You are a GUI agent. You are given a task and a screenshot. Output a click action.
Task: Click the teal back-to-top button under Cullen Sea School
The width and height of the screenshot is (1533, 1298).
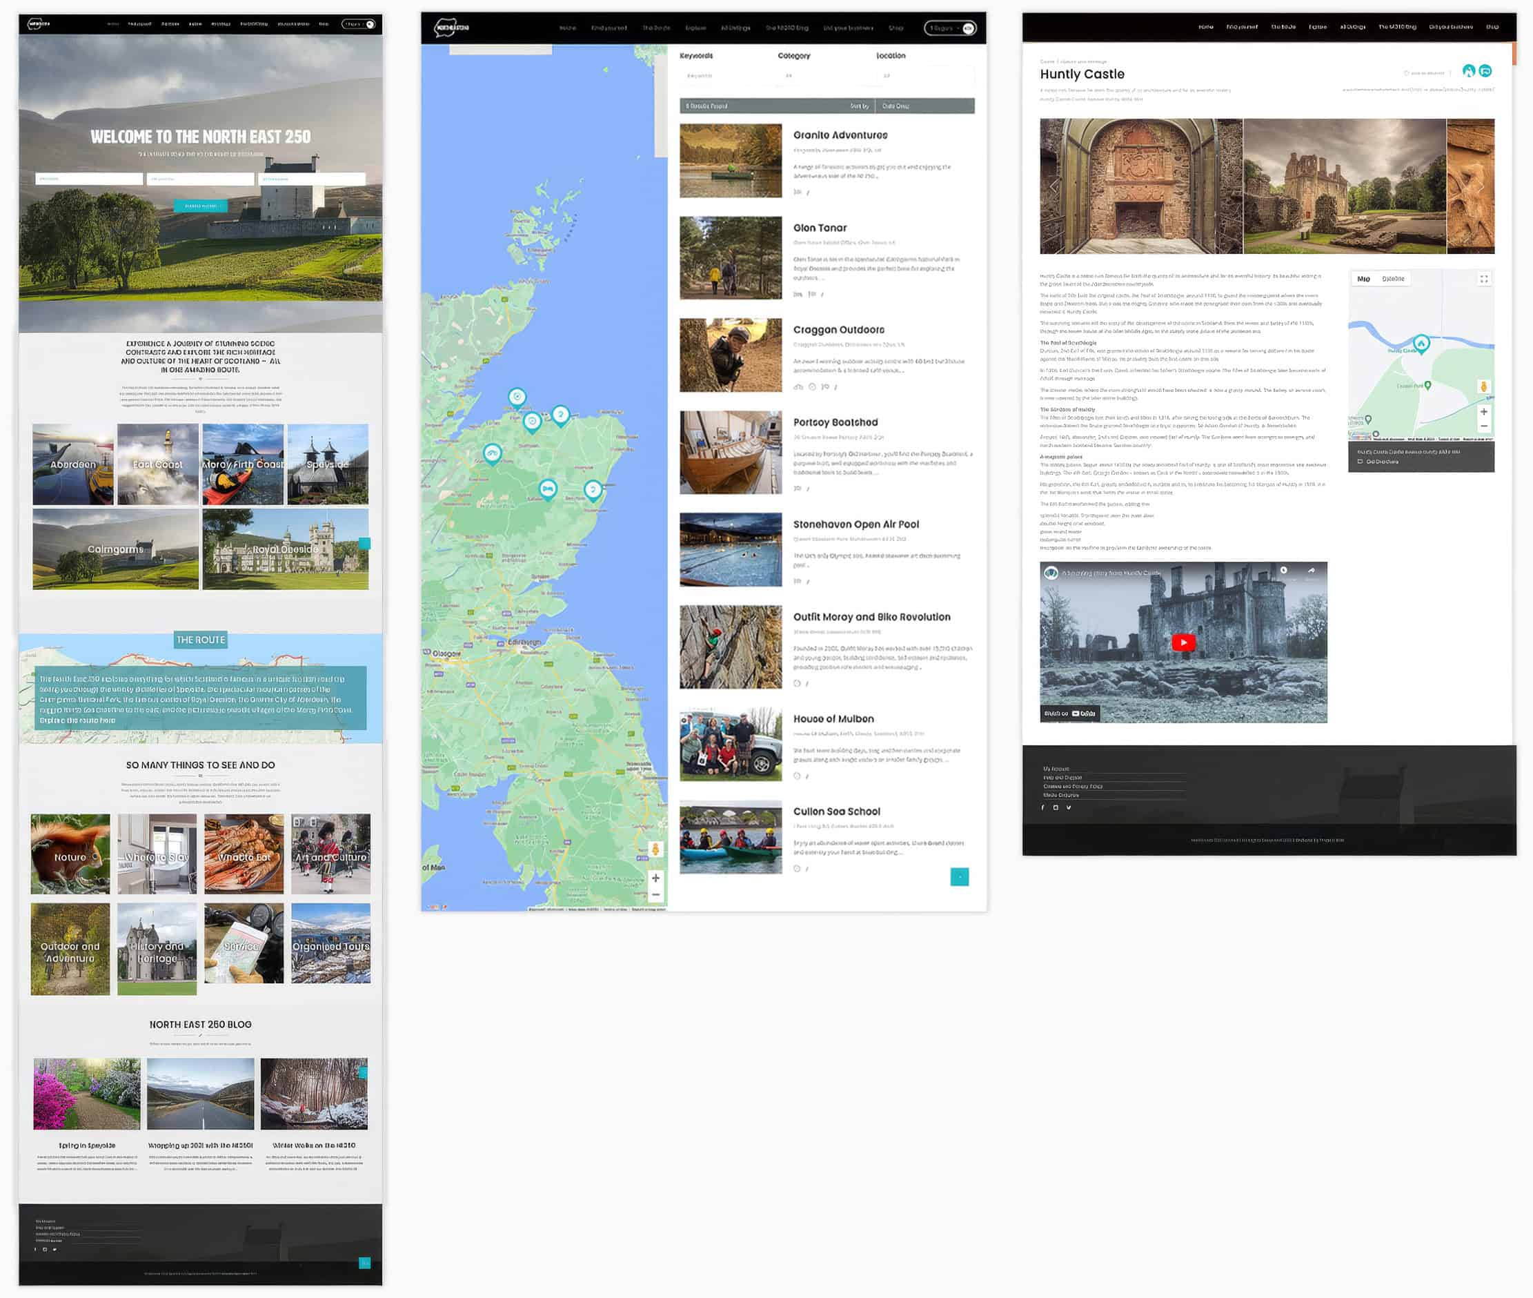pyautogui.click(x=959, y=876)
